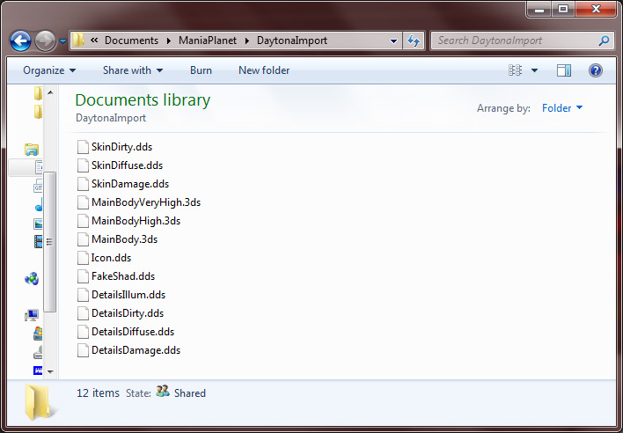Navigate to the Documents breadcrumb
This screenshot has width=623, height=433.
(x=131, y=40)
